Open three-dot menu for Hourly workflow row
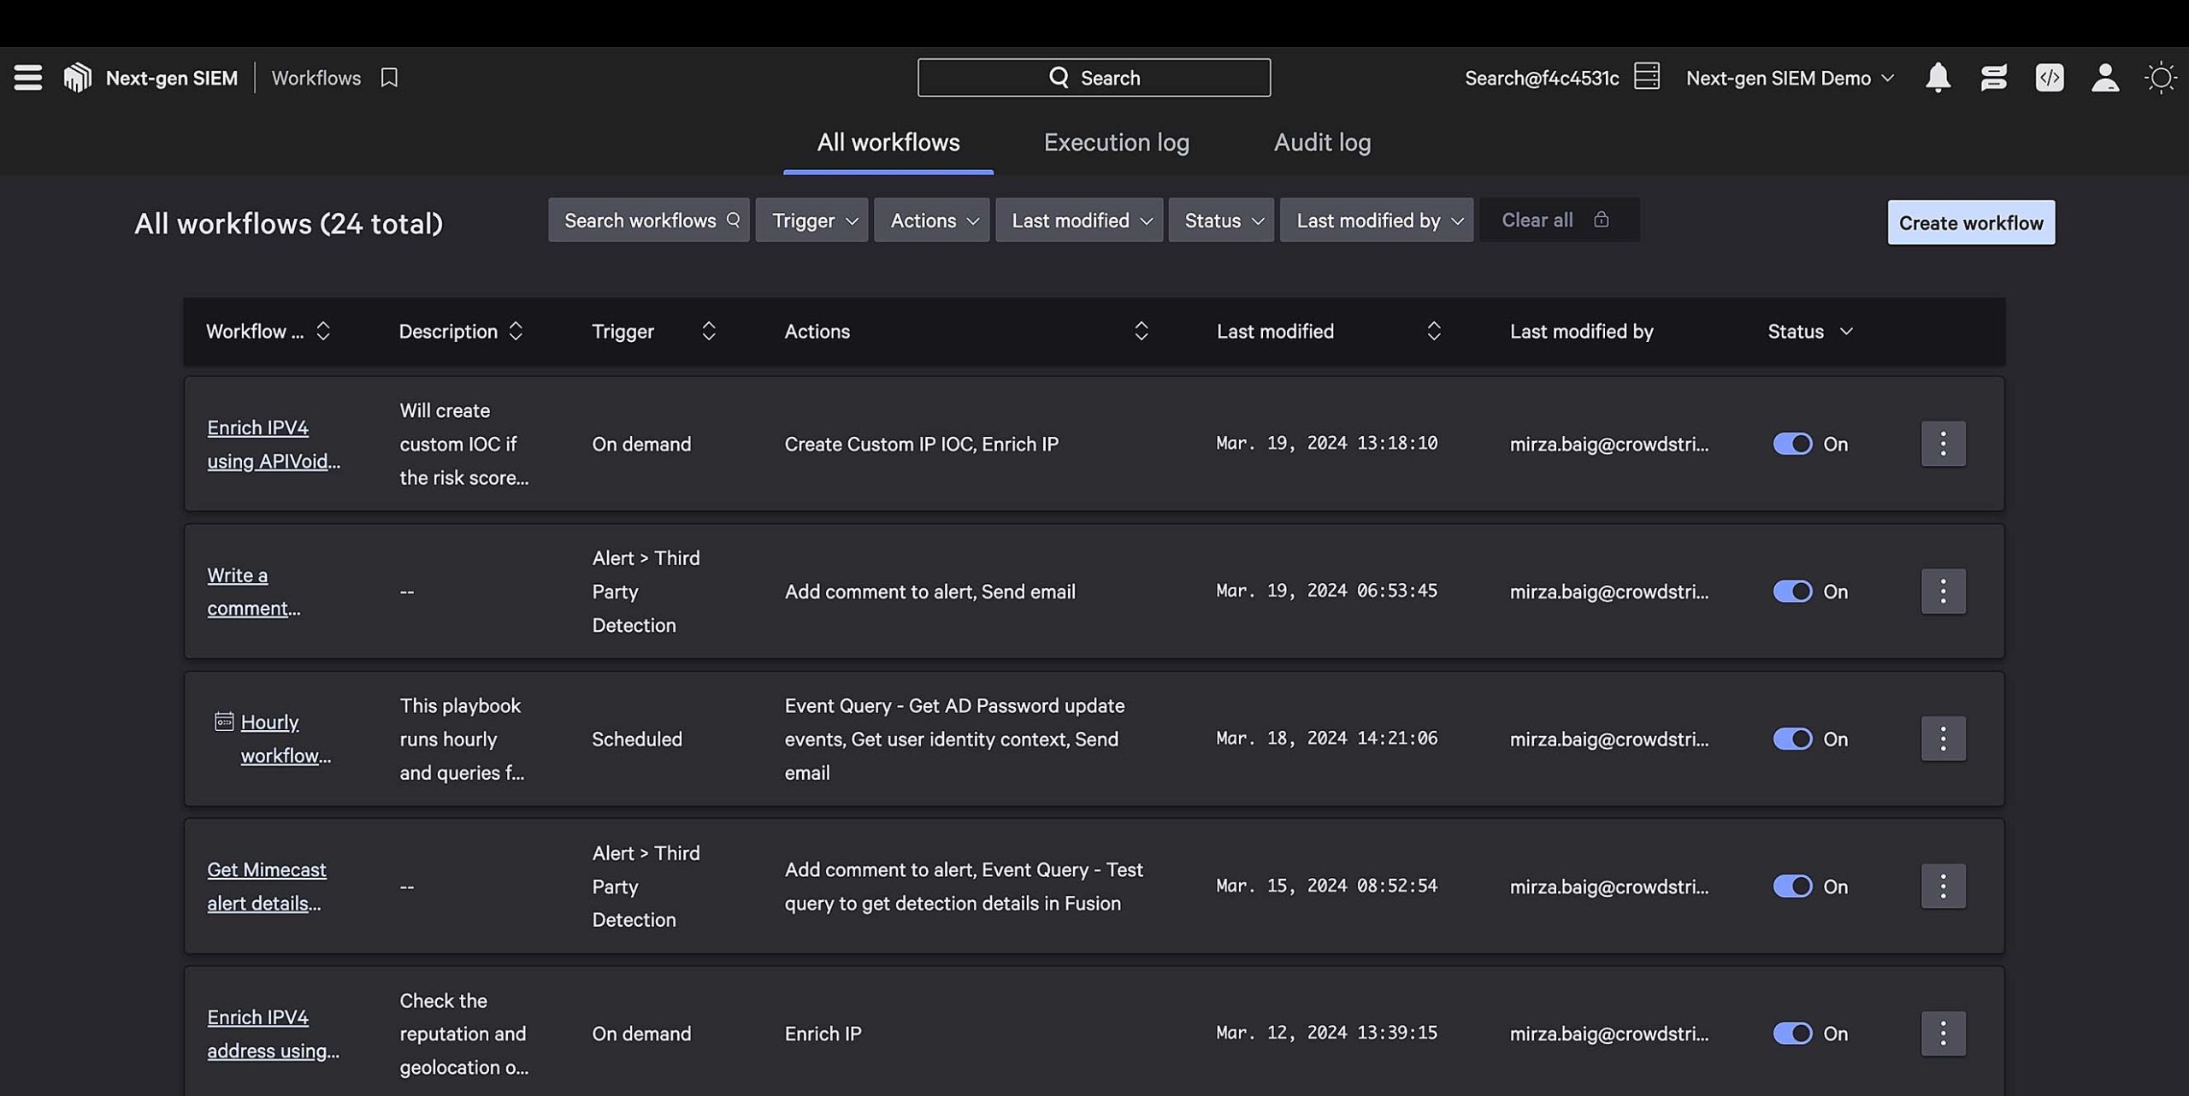 (x=1943, y=739)
